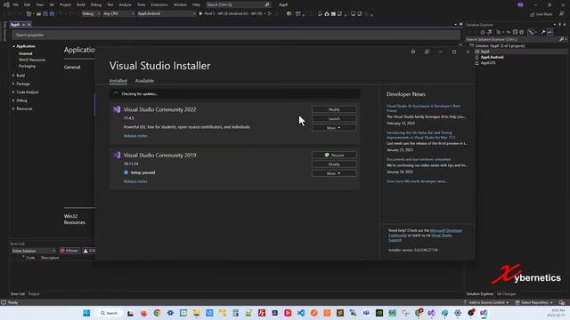Toggle the 0 Errors filter button
The width and height of the screenshot is (570, 320).
coord(69,251)
